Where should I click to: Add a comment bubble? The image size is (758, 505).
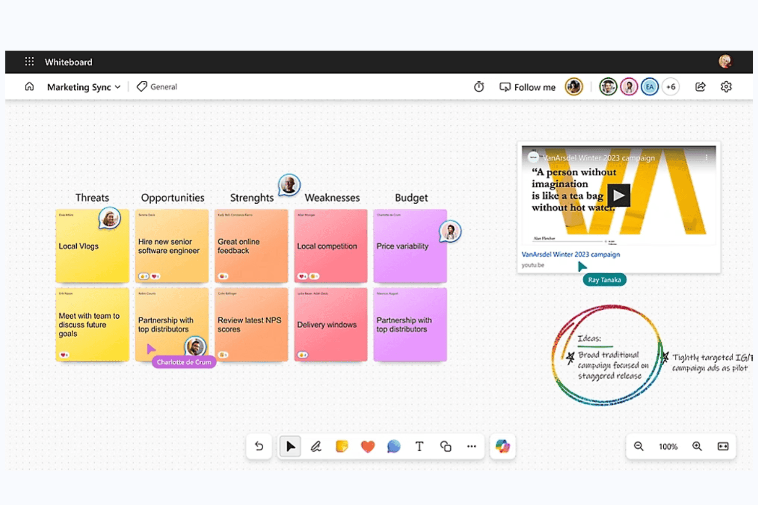(x=393, y=446)
